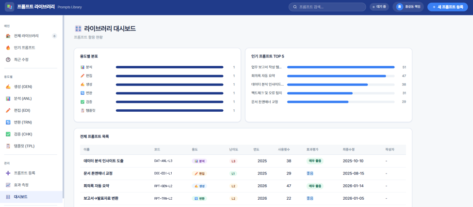This screenshot has width=473, height=207.
Task: Click the 분석 (ANL) chart icon
Action: [x=8, y=98]
